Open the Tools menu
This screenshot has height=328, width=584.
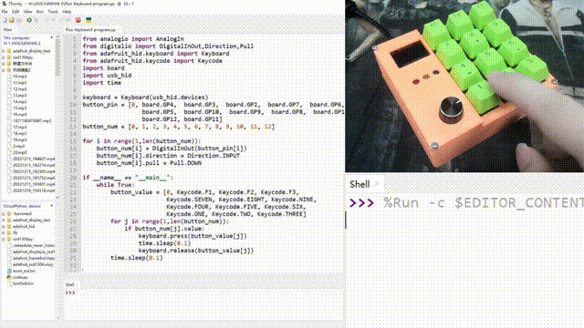[53, 12]
